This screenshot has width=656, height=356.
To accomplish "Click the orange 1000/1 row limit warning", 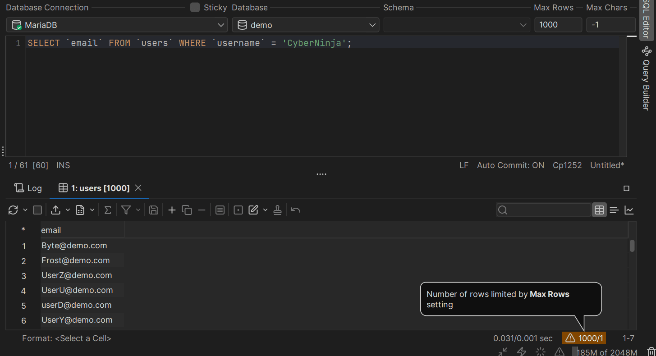I will click(584, 338).
